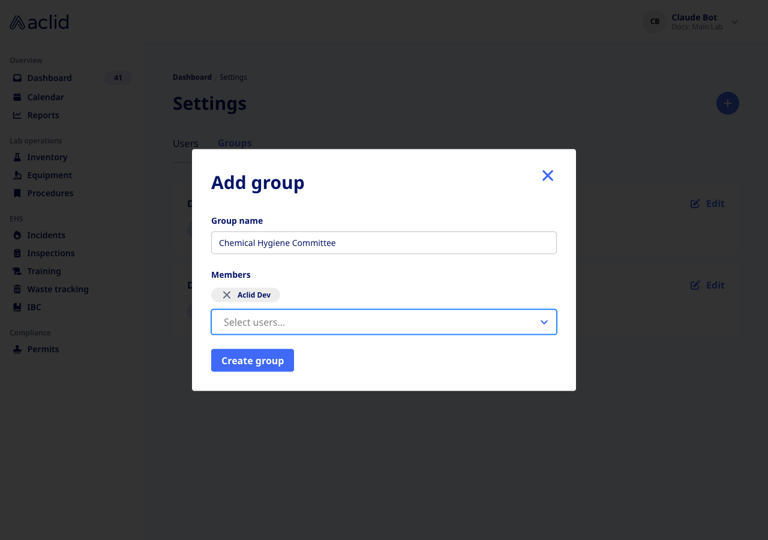The width and height of the screenshot is (768, 540).
Task: Open Procedures bookmark icon in sidebar
Action: coord(17,193)
